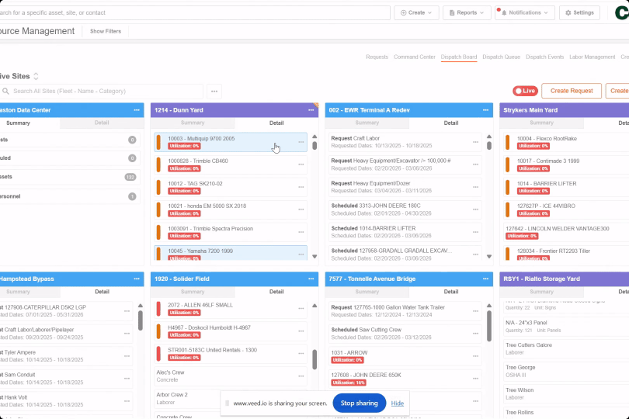This screenshot has width=629, height=419.
Task: Open options for Scheduled 1014-BARRIER LIFTER
Action: 475,232
